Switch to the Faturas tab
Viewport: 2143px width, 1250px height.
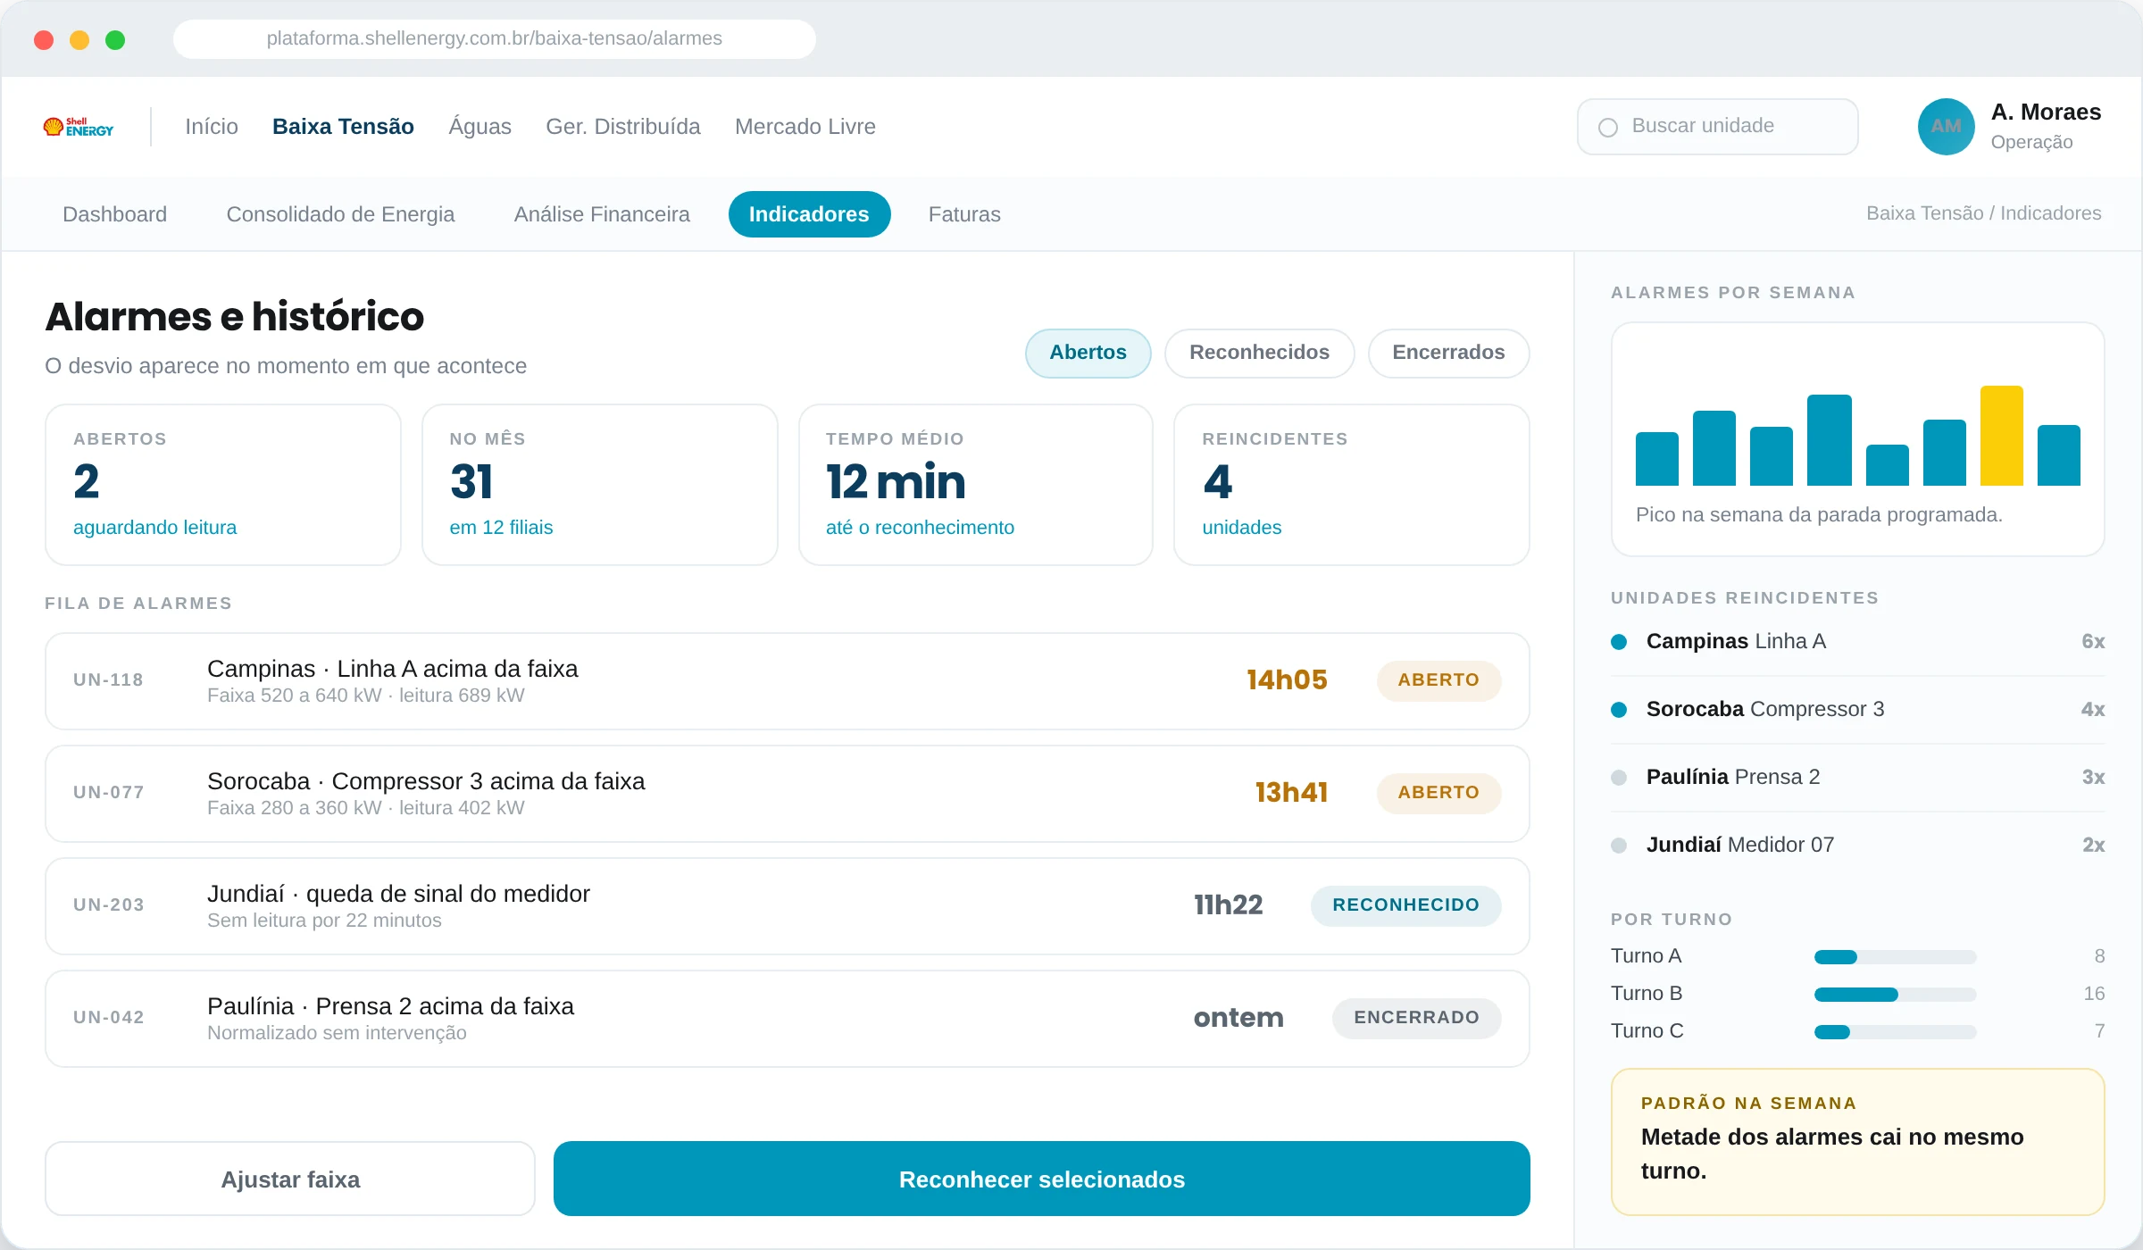(964, 214)
